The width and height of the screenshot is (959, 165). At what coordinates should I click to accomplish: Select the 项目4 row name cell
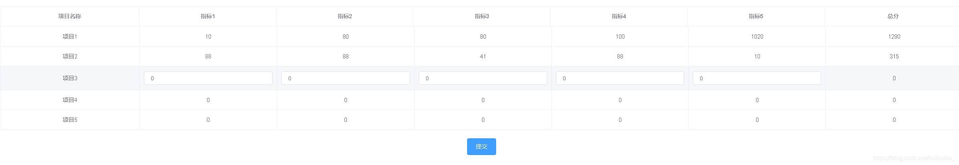click(x=70, y=100)
